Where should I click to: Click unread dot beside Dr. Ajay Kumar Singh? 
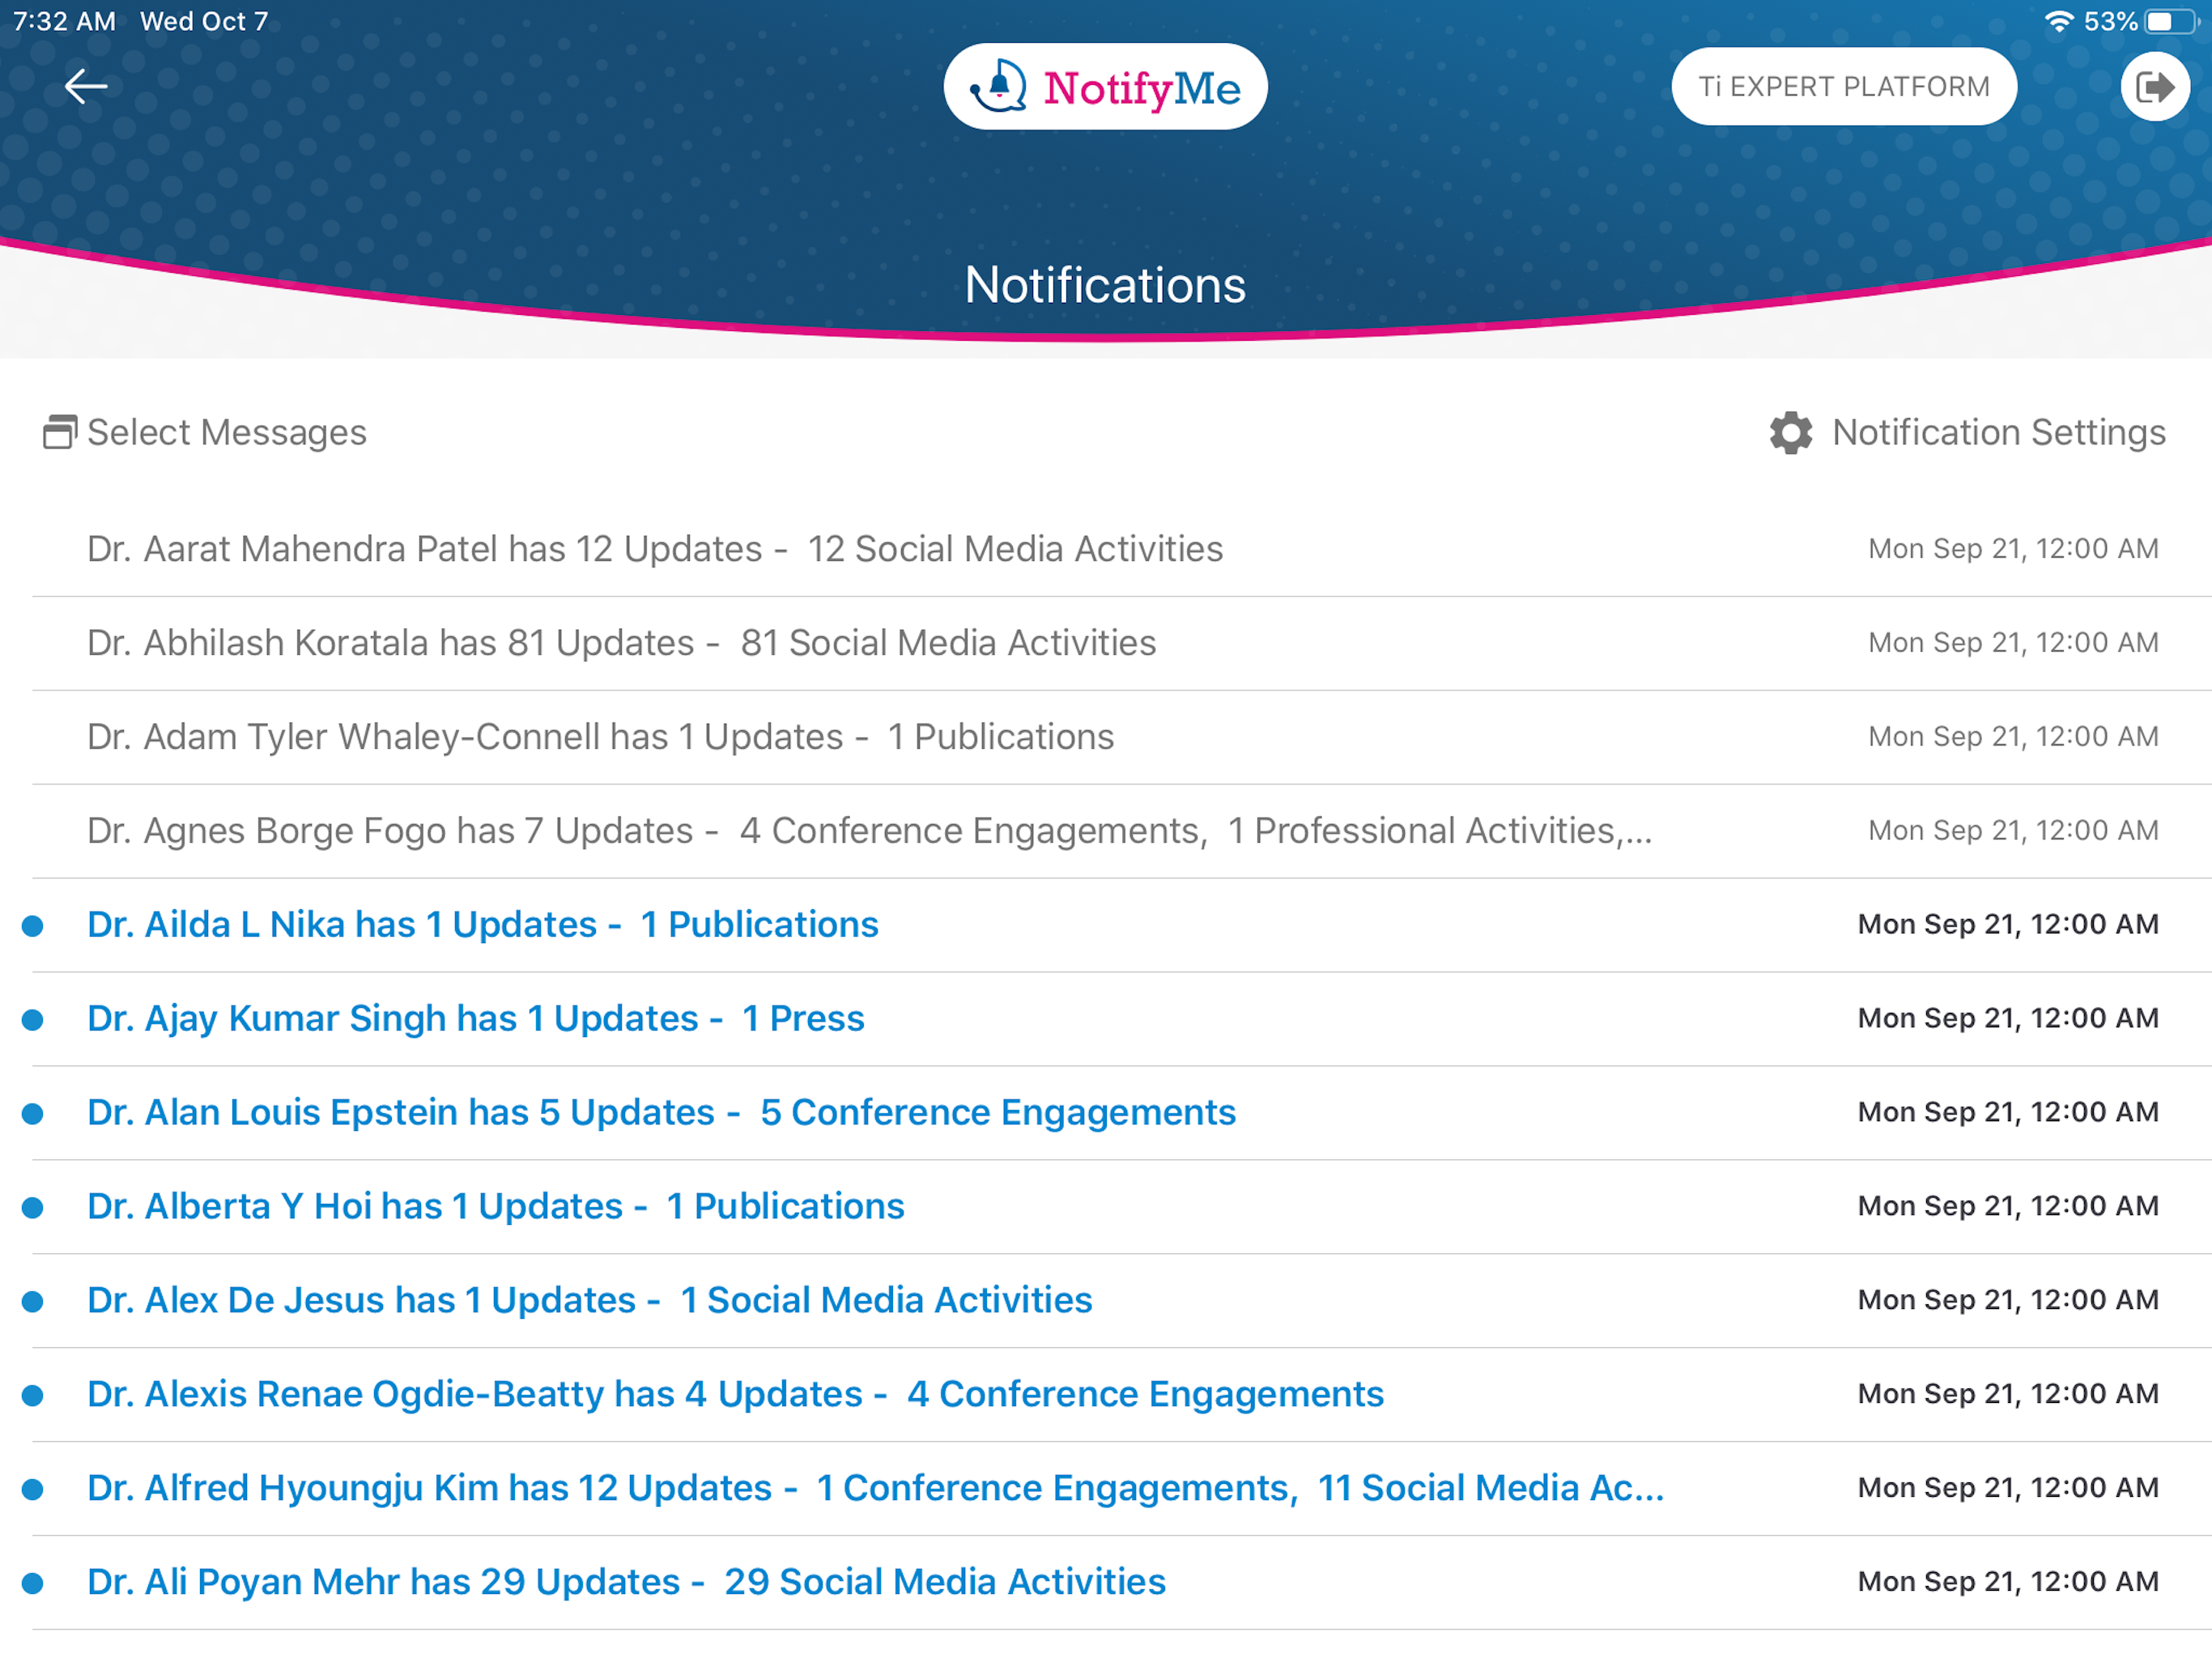point(33,1020)
